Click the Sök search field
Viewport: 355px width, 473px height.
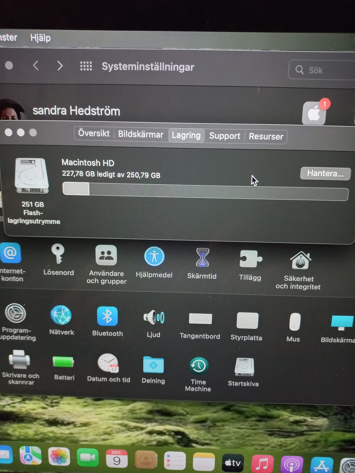click(x=322, y=70)
